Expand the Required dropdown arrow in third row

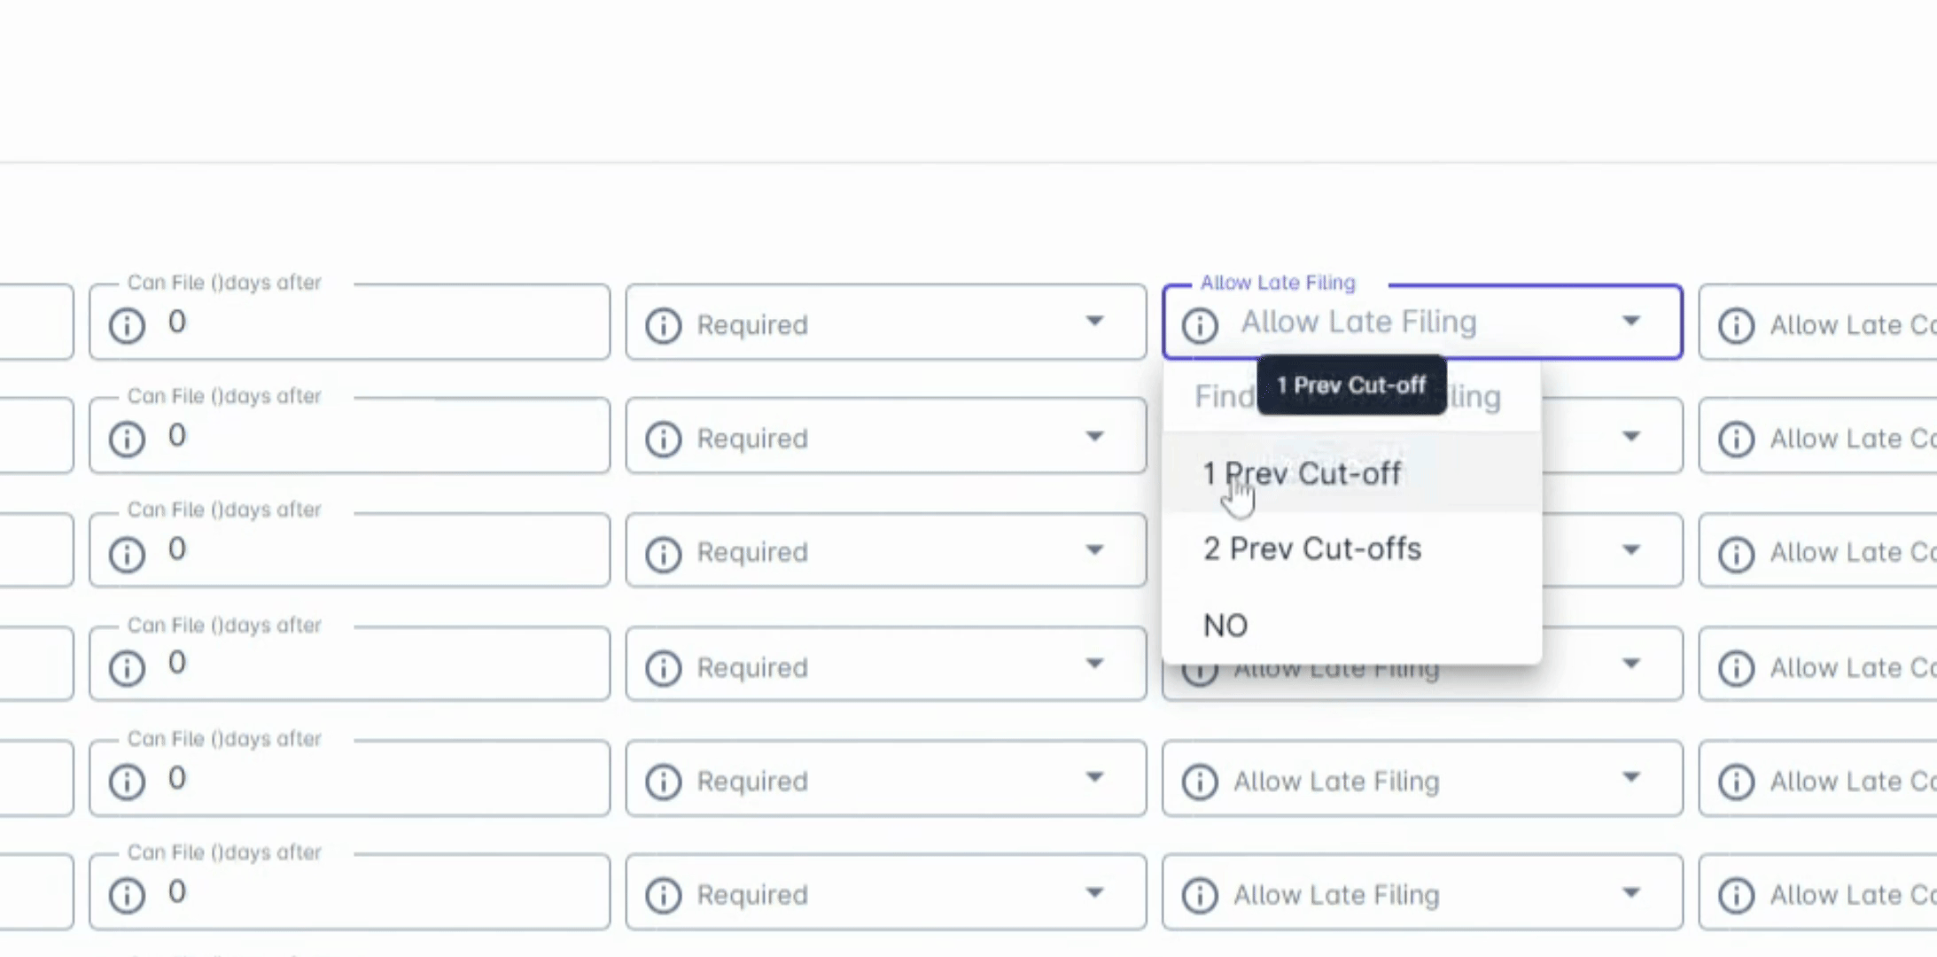1095,549
